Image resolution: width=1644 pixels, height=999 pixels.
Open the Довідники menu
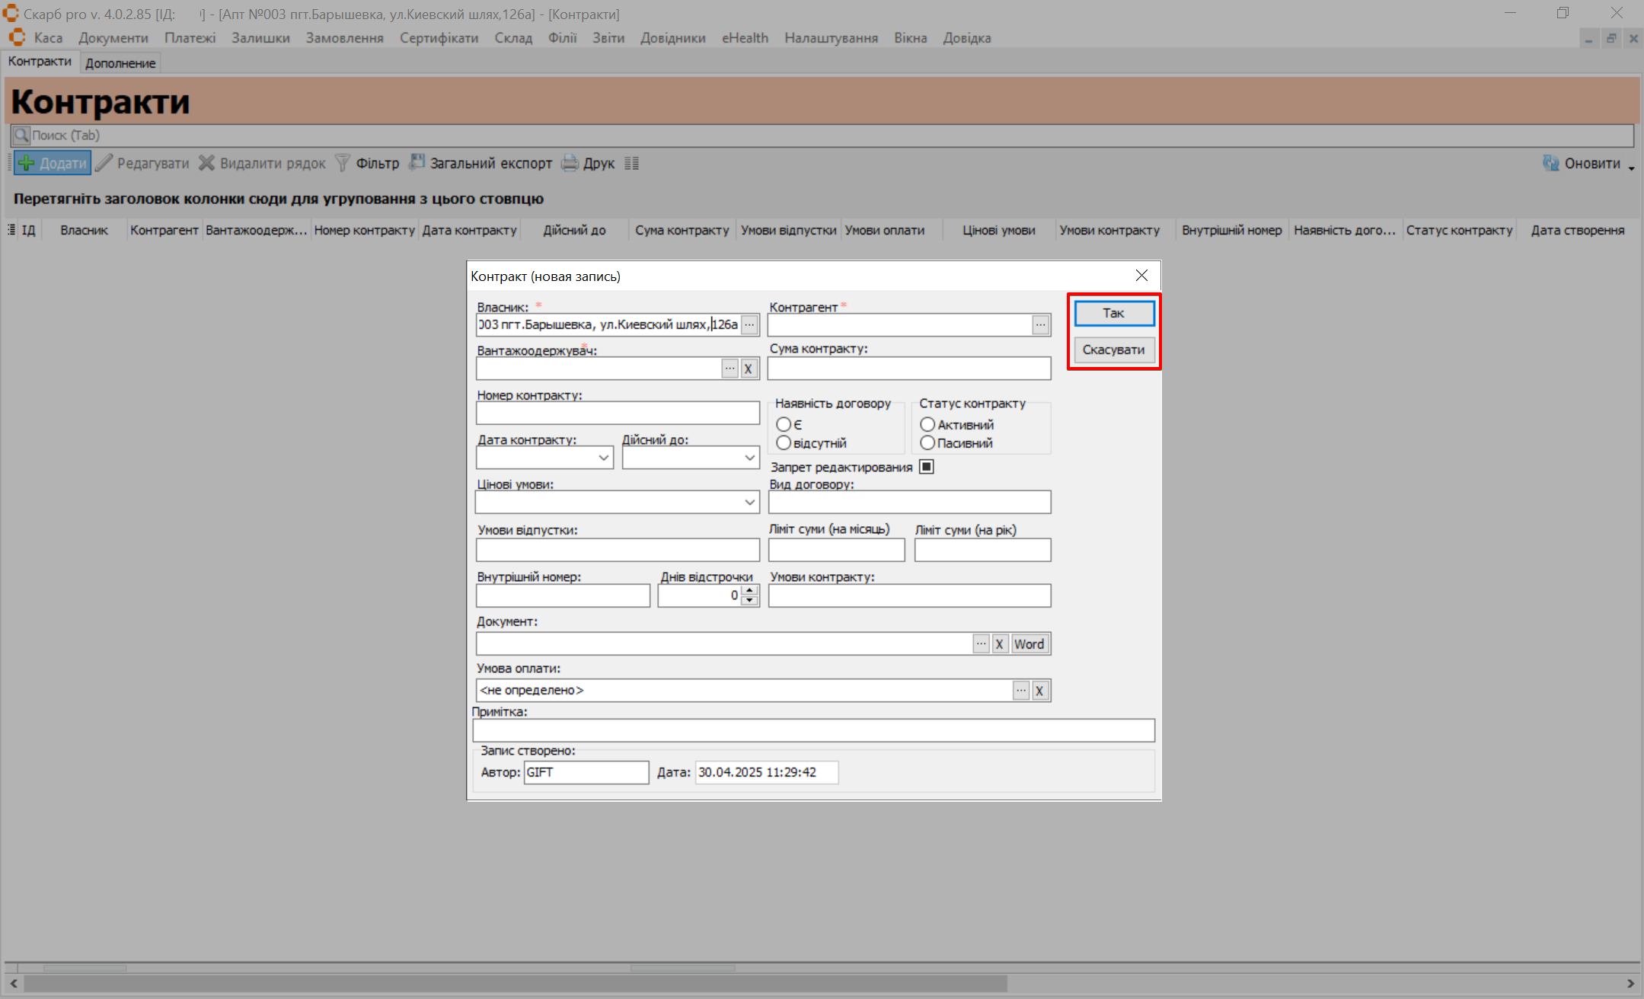click(x=672, y=38)
